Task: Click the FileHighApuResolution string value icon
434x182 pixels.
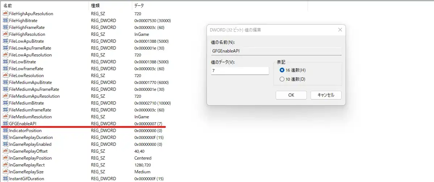Action: pyautogui.click(x=5, y=14)
